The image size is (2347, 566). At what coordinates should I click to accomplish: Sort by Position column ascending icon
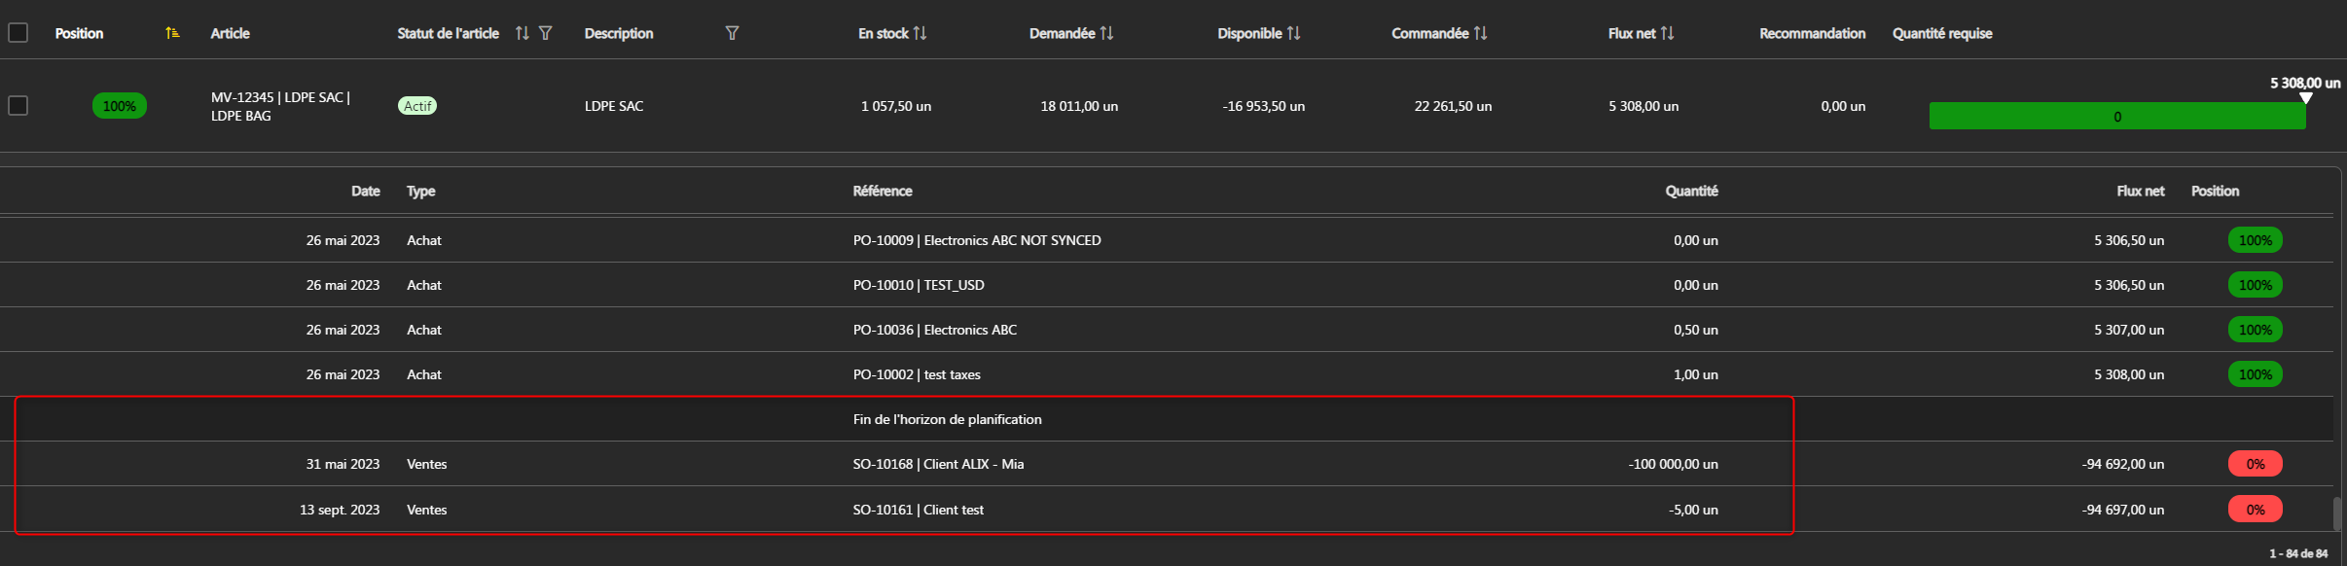[x=172, y=33]
